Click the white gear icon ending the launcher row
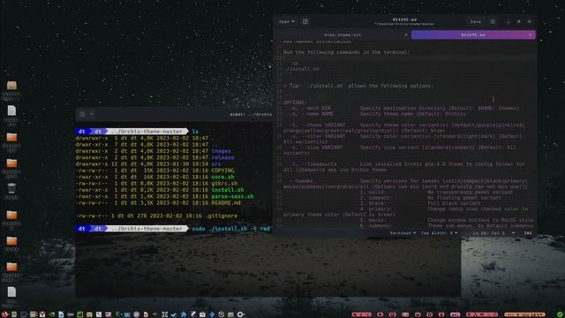The image size is (565, 318). 240,314
